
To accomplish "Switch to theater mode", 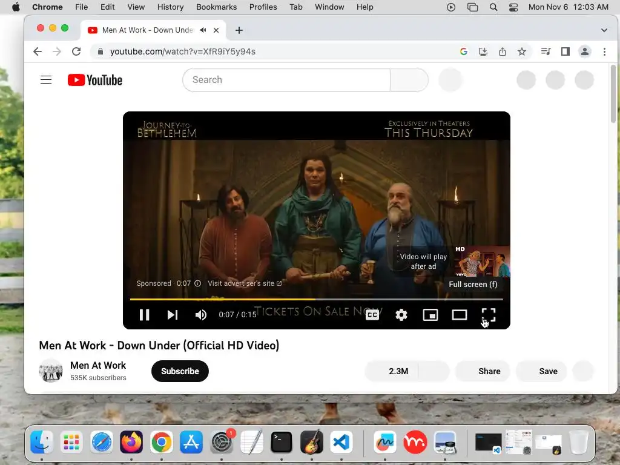I will (x=459, y=315).
